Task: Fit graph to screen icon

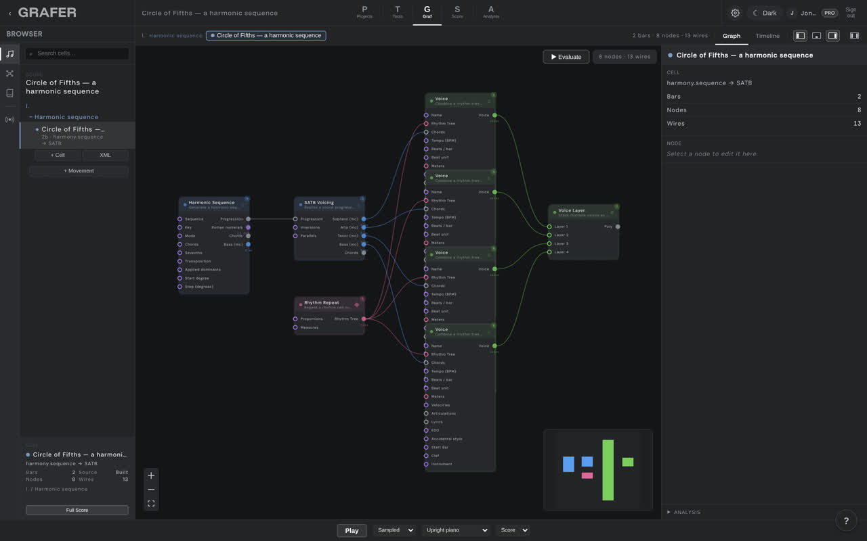Action: click(x=151, y=504)
